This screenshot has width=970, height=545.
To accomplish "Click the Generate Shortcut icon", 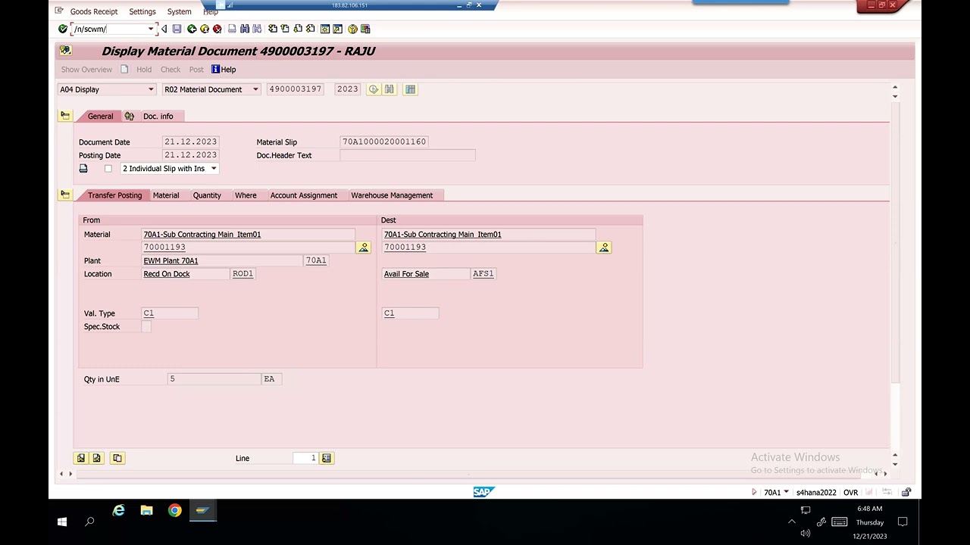I will coord(337,29).
